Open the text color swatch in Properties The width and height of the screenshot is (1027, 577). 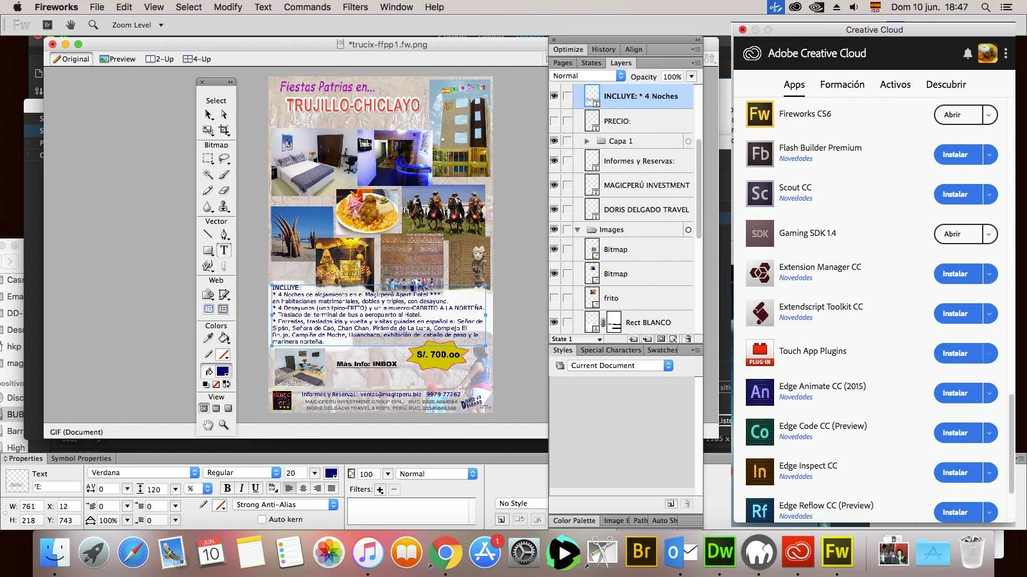pos(331,473)
